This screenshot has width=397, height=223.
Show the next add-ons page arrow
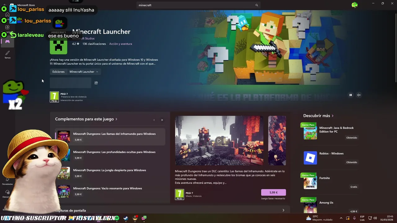(x=162, y=120)
